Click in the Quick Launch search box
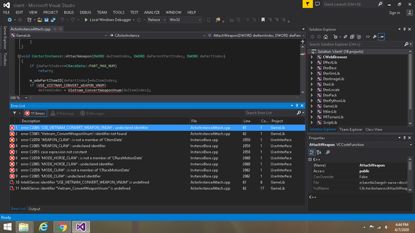The image size is (415, 233). 350,5
